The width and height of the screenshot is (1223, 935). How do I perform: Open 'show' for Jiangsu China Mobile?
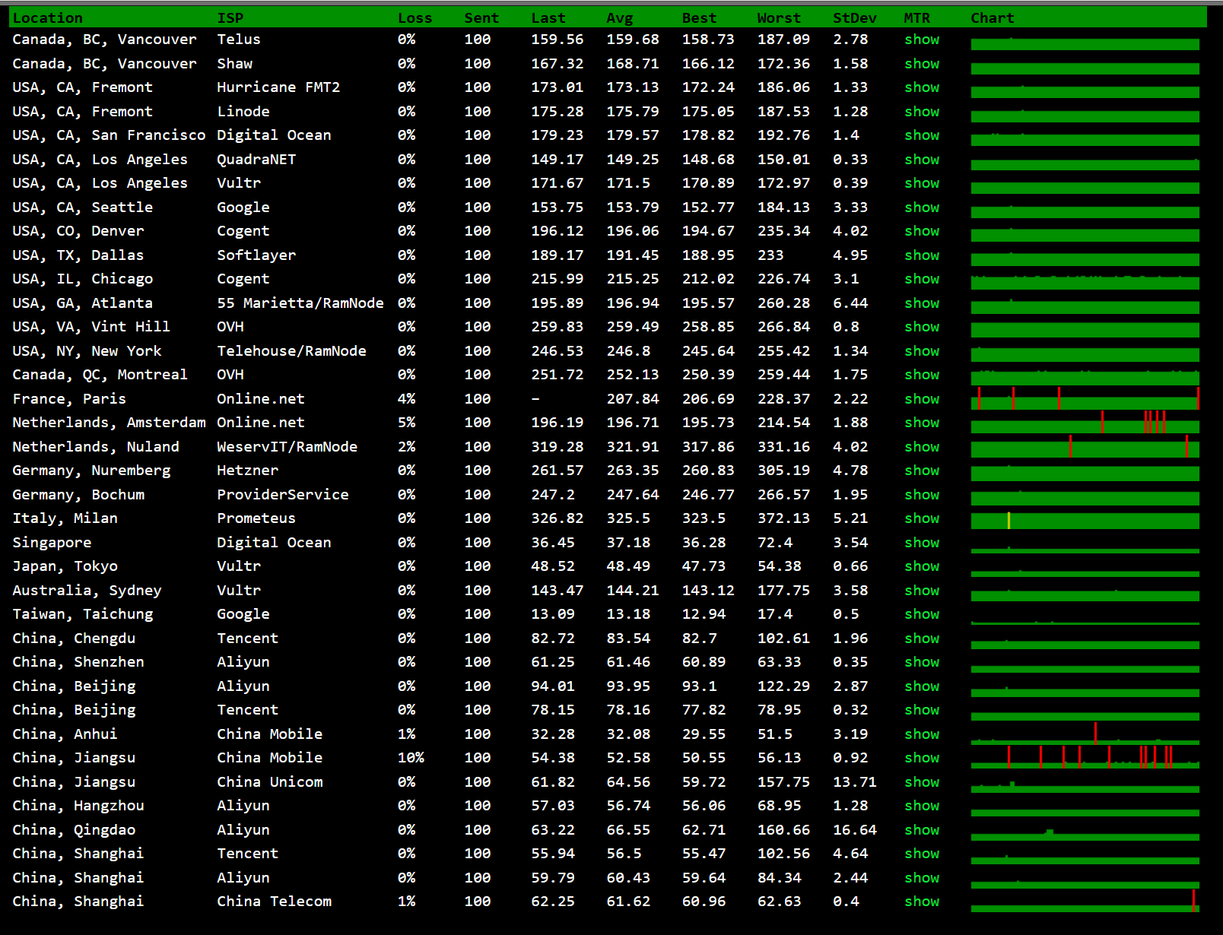tap(922, 758)
